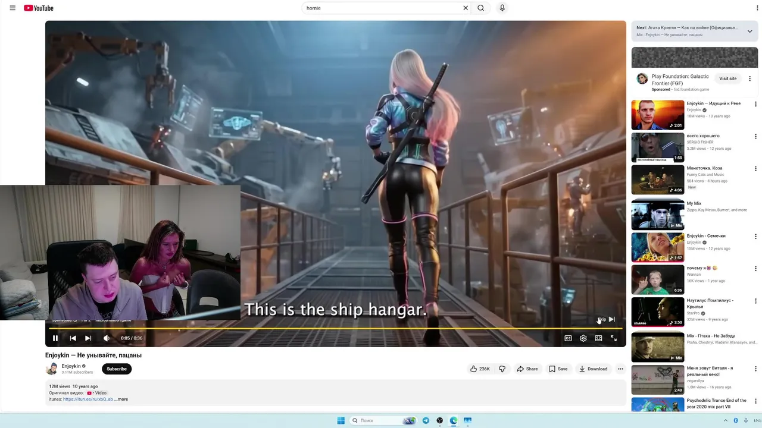Open the My Mix playlist
Viewport: 762px width, 428px height.
pyautogui.click(x=658, y=215)
